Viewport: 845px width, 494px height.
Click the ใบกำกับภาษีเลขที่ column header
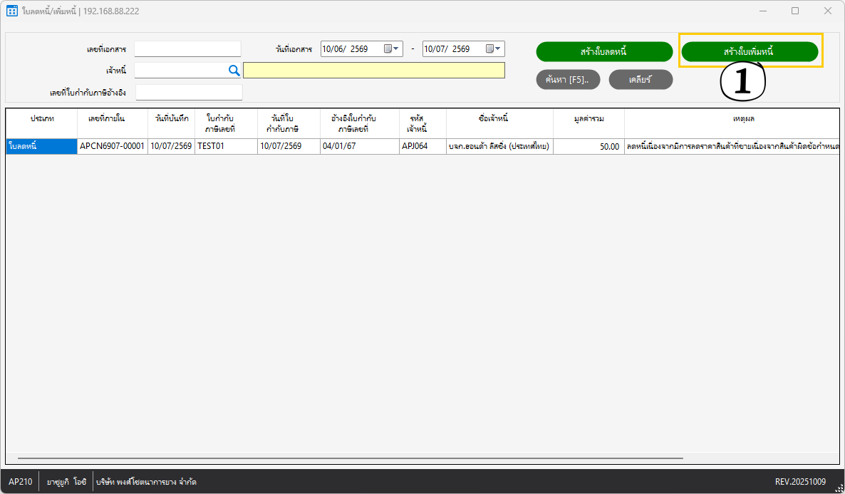[x=227, y=123]
